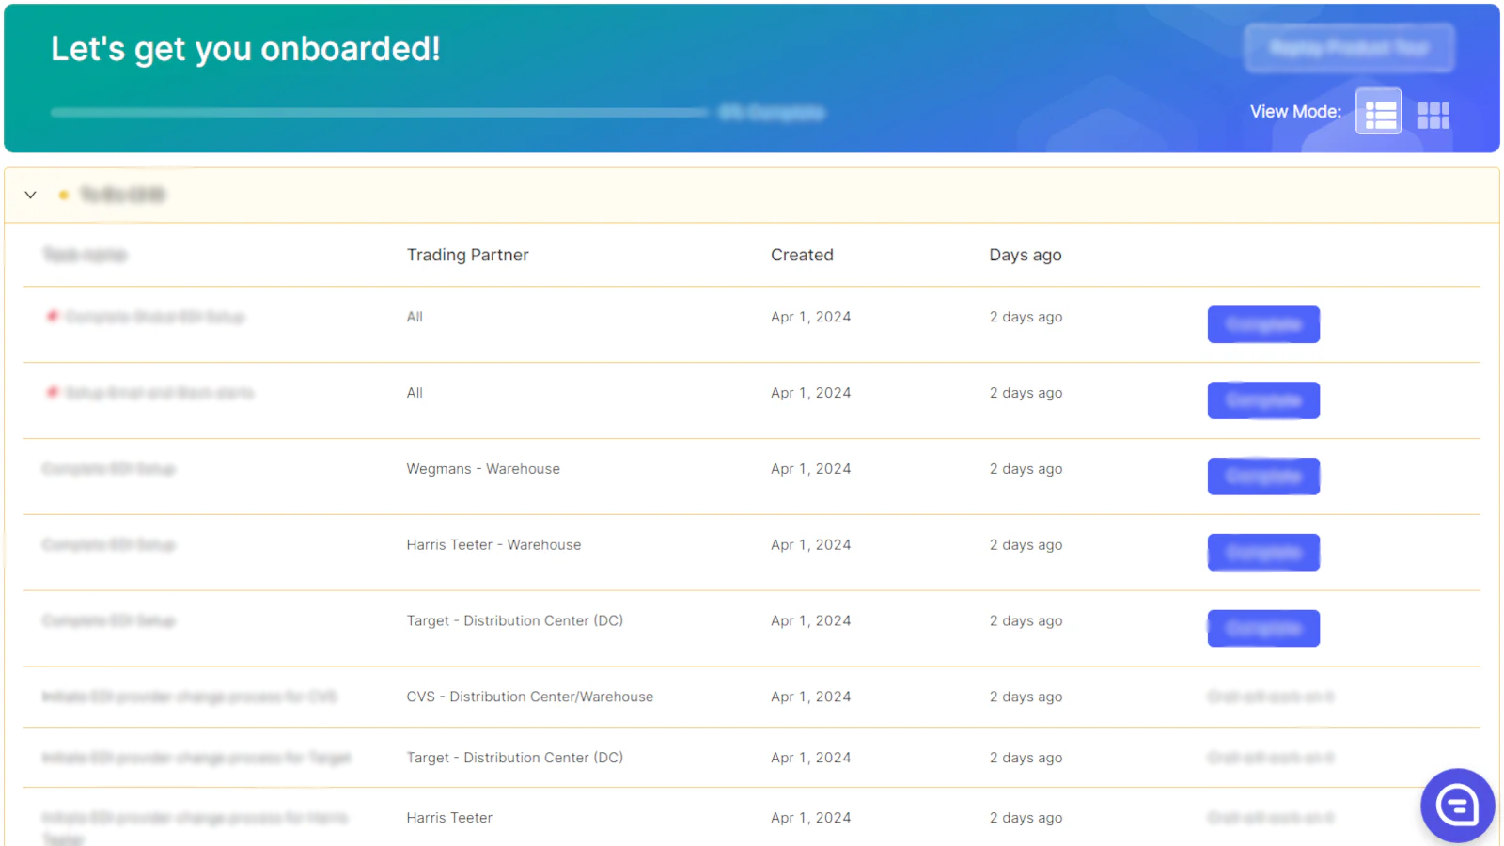The image size is (1504, 846).
Task: Click blue button for Harris Teeter - Warehouse
Action: tap(1263, 553)
